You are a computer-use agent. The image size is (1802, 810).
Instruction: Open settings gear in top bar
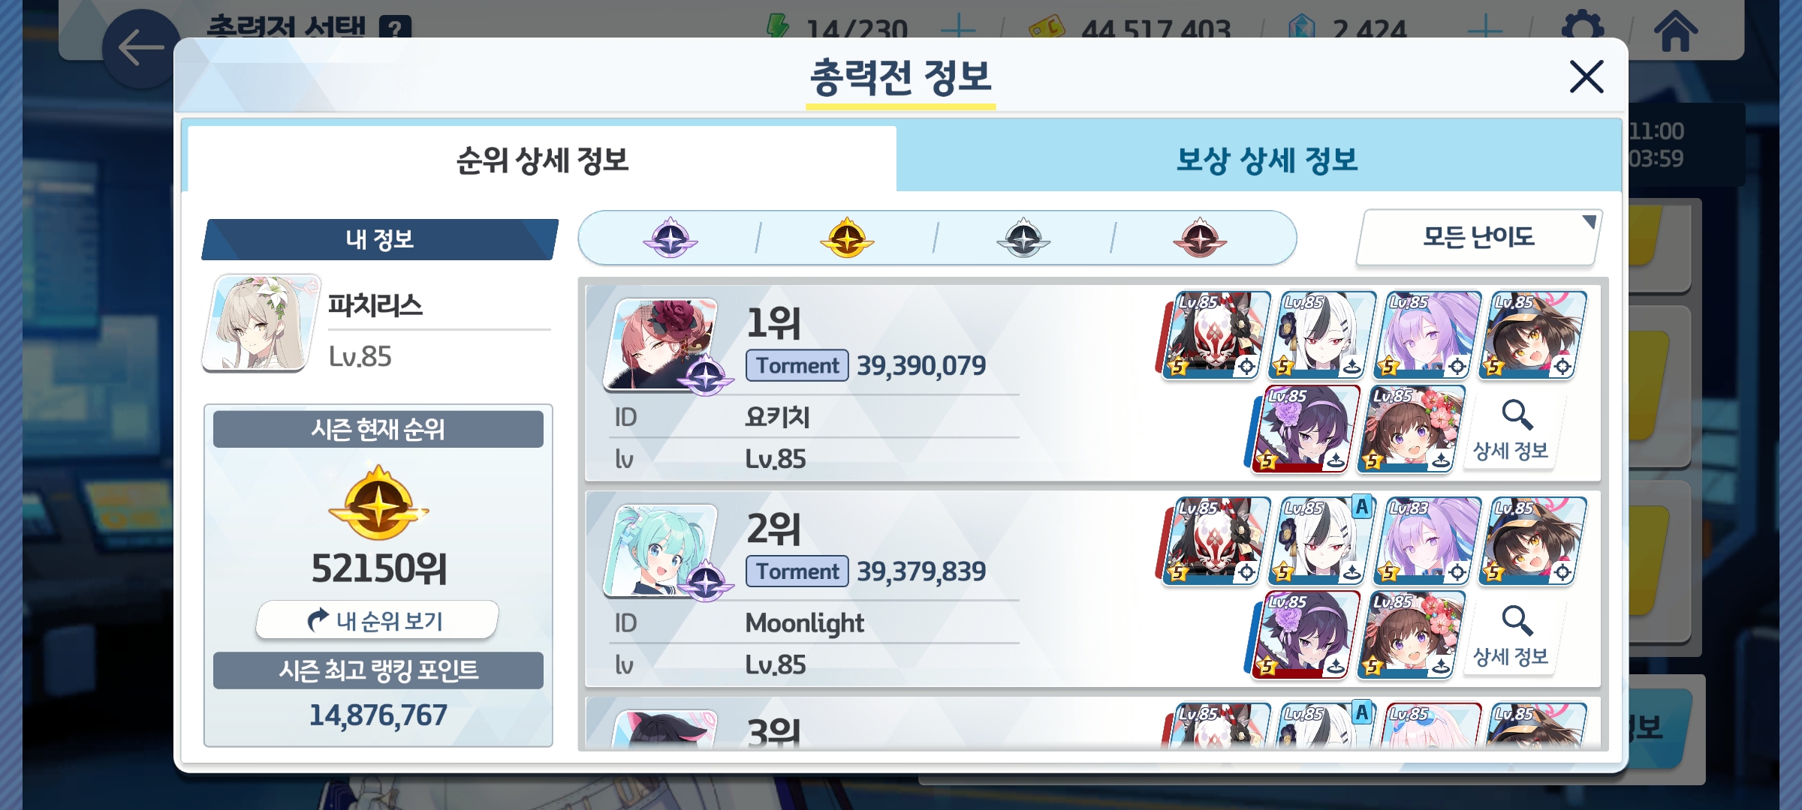(x=1582, y=28)
